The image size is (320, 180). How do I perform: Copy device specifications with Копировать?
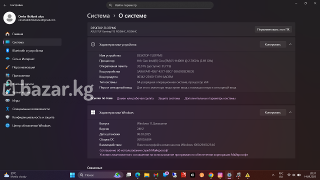[x=272, y=44]
